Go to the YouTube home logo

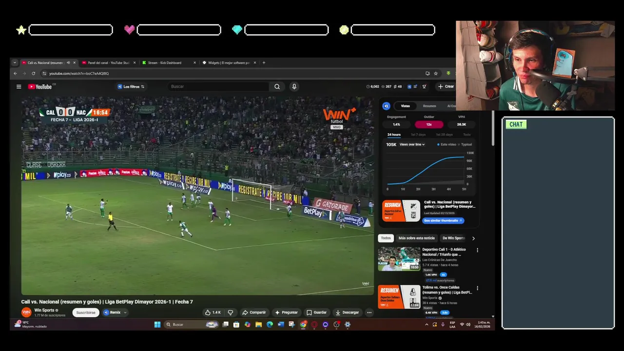click(40, 87)
